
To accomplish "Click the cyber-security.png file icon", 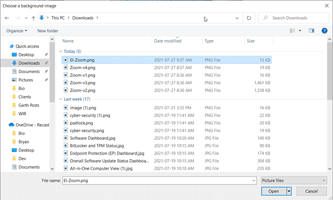I will [66, 130].
